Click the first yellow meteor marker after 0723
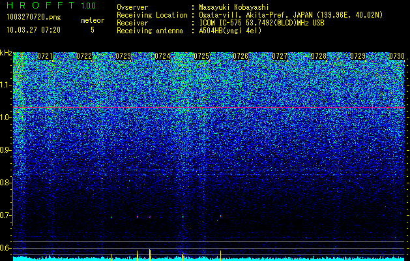This screenshot has height=261, width=410. (138, 256)
